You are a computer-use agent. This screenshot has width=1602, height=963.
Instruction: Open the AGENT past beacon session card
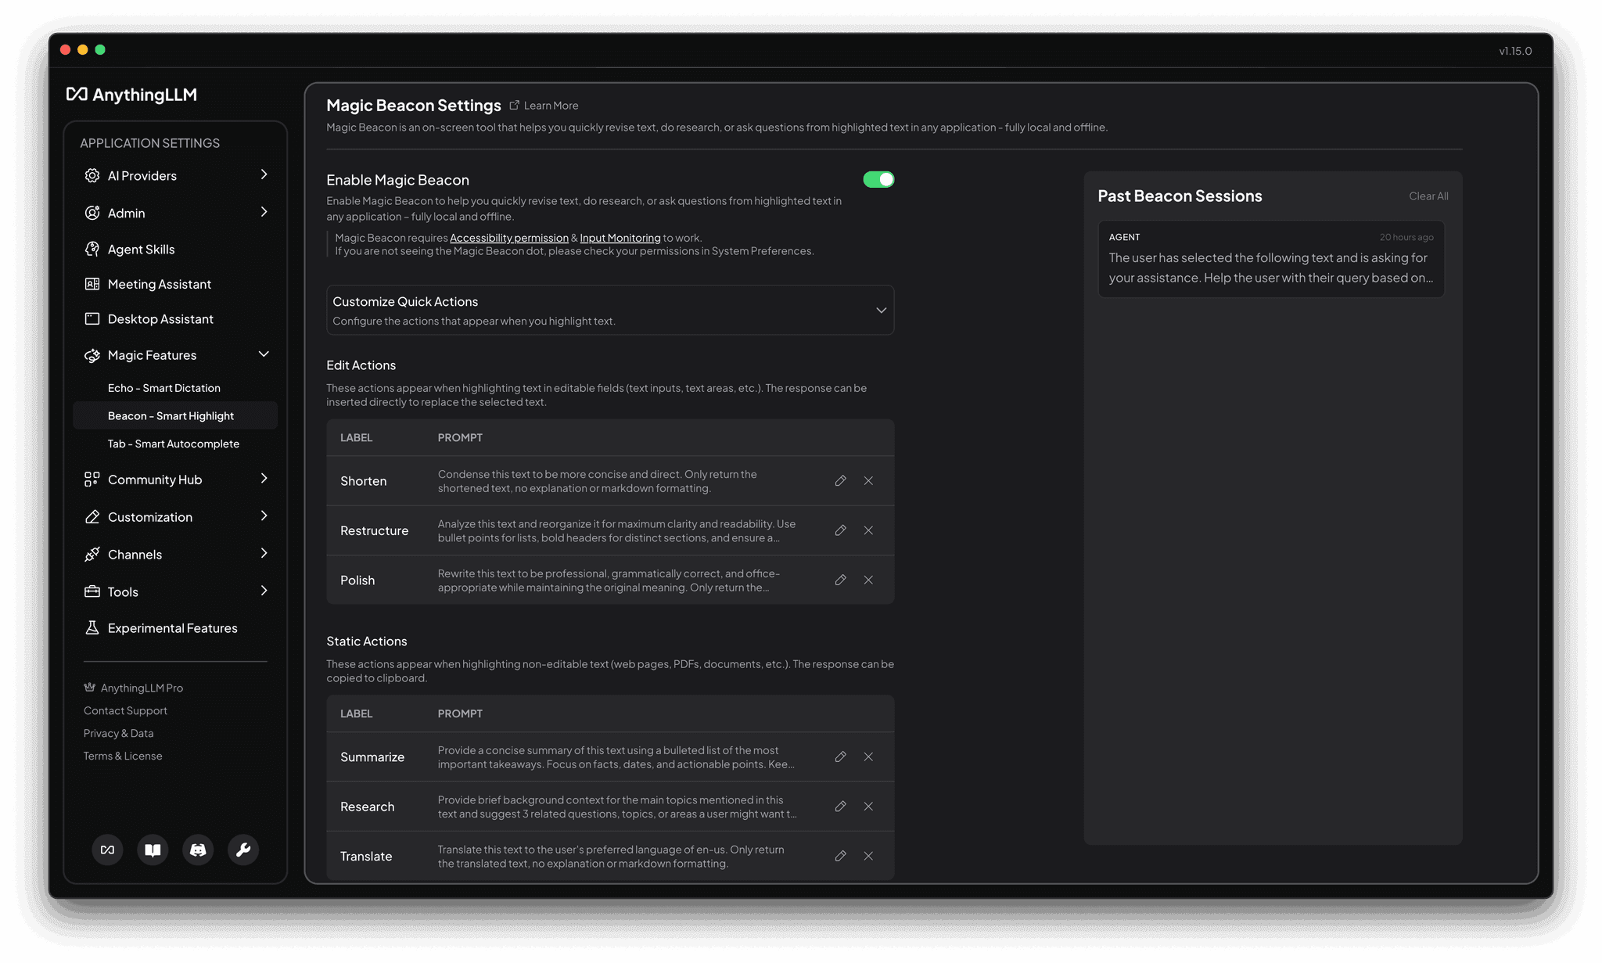(1271, 259)
